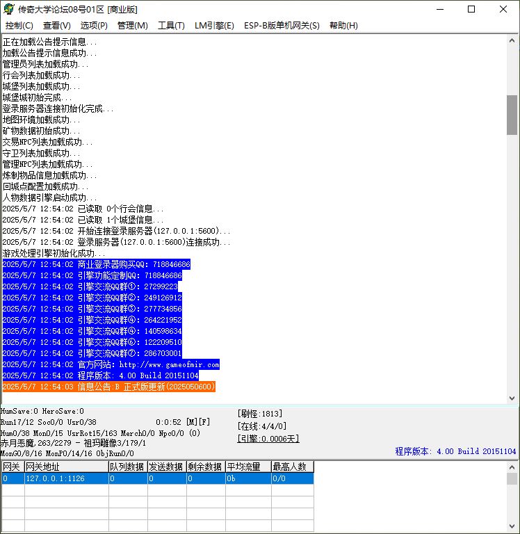
Task: Click the 剩余数据 column header
Action: pyautogui.click(x=206, y=467)
